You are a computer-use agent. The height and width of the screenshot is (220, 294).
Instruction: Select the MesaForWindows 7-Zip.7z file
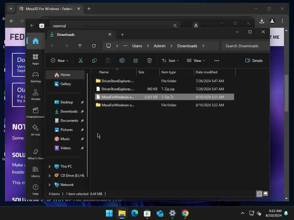coord(165,97)
